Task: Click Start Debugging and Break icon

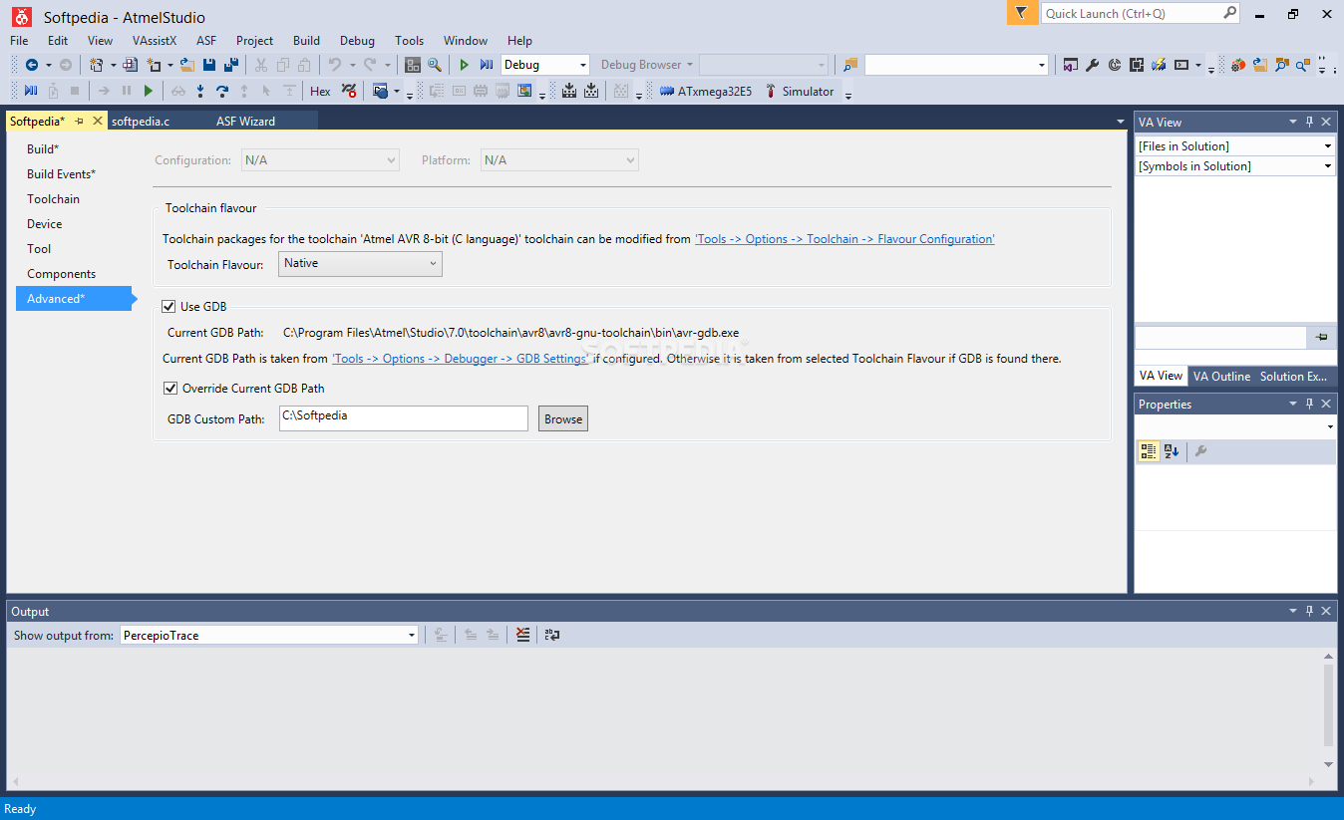Action: (x=486, y=65)
